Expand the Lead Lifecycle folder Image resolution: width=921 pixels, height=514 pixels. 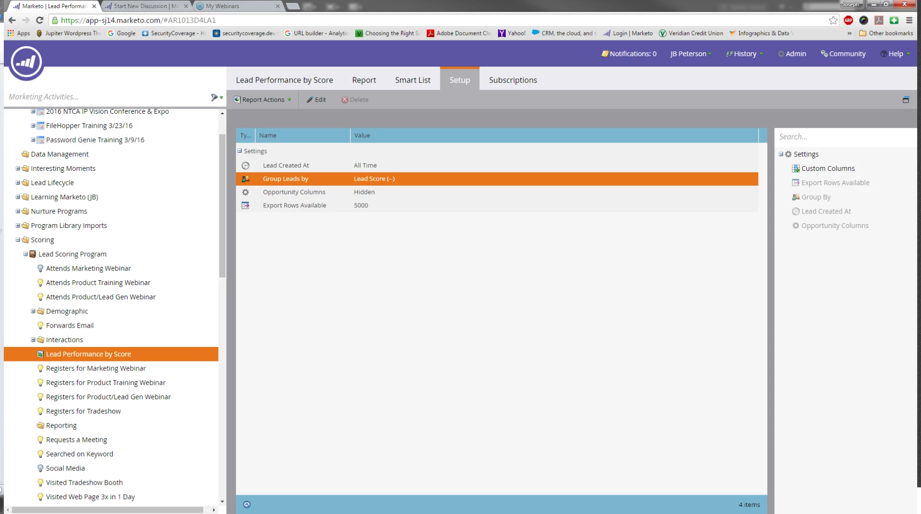point(18,183)
